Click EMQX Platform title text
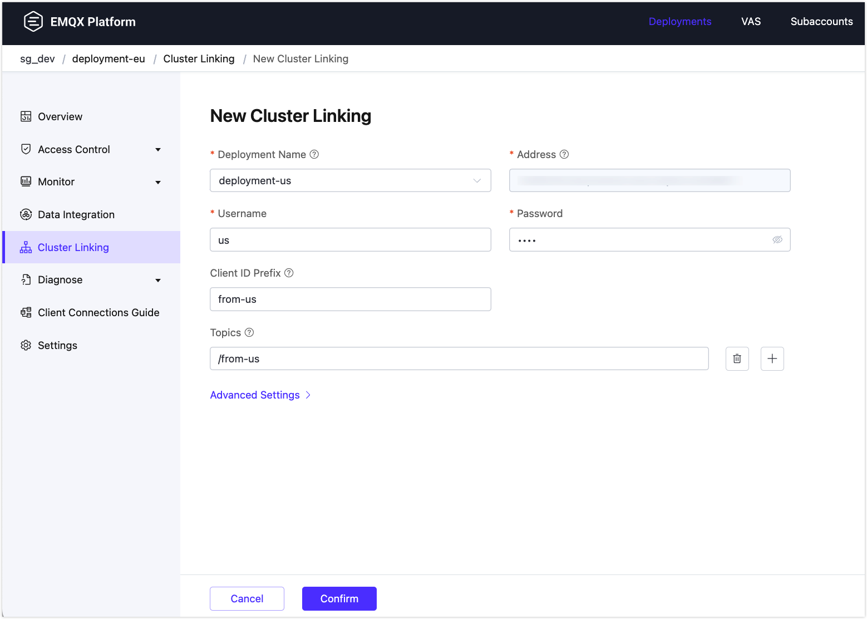The width and height of the screenshot is (867, 619). tap(93, 22)
